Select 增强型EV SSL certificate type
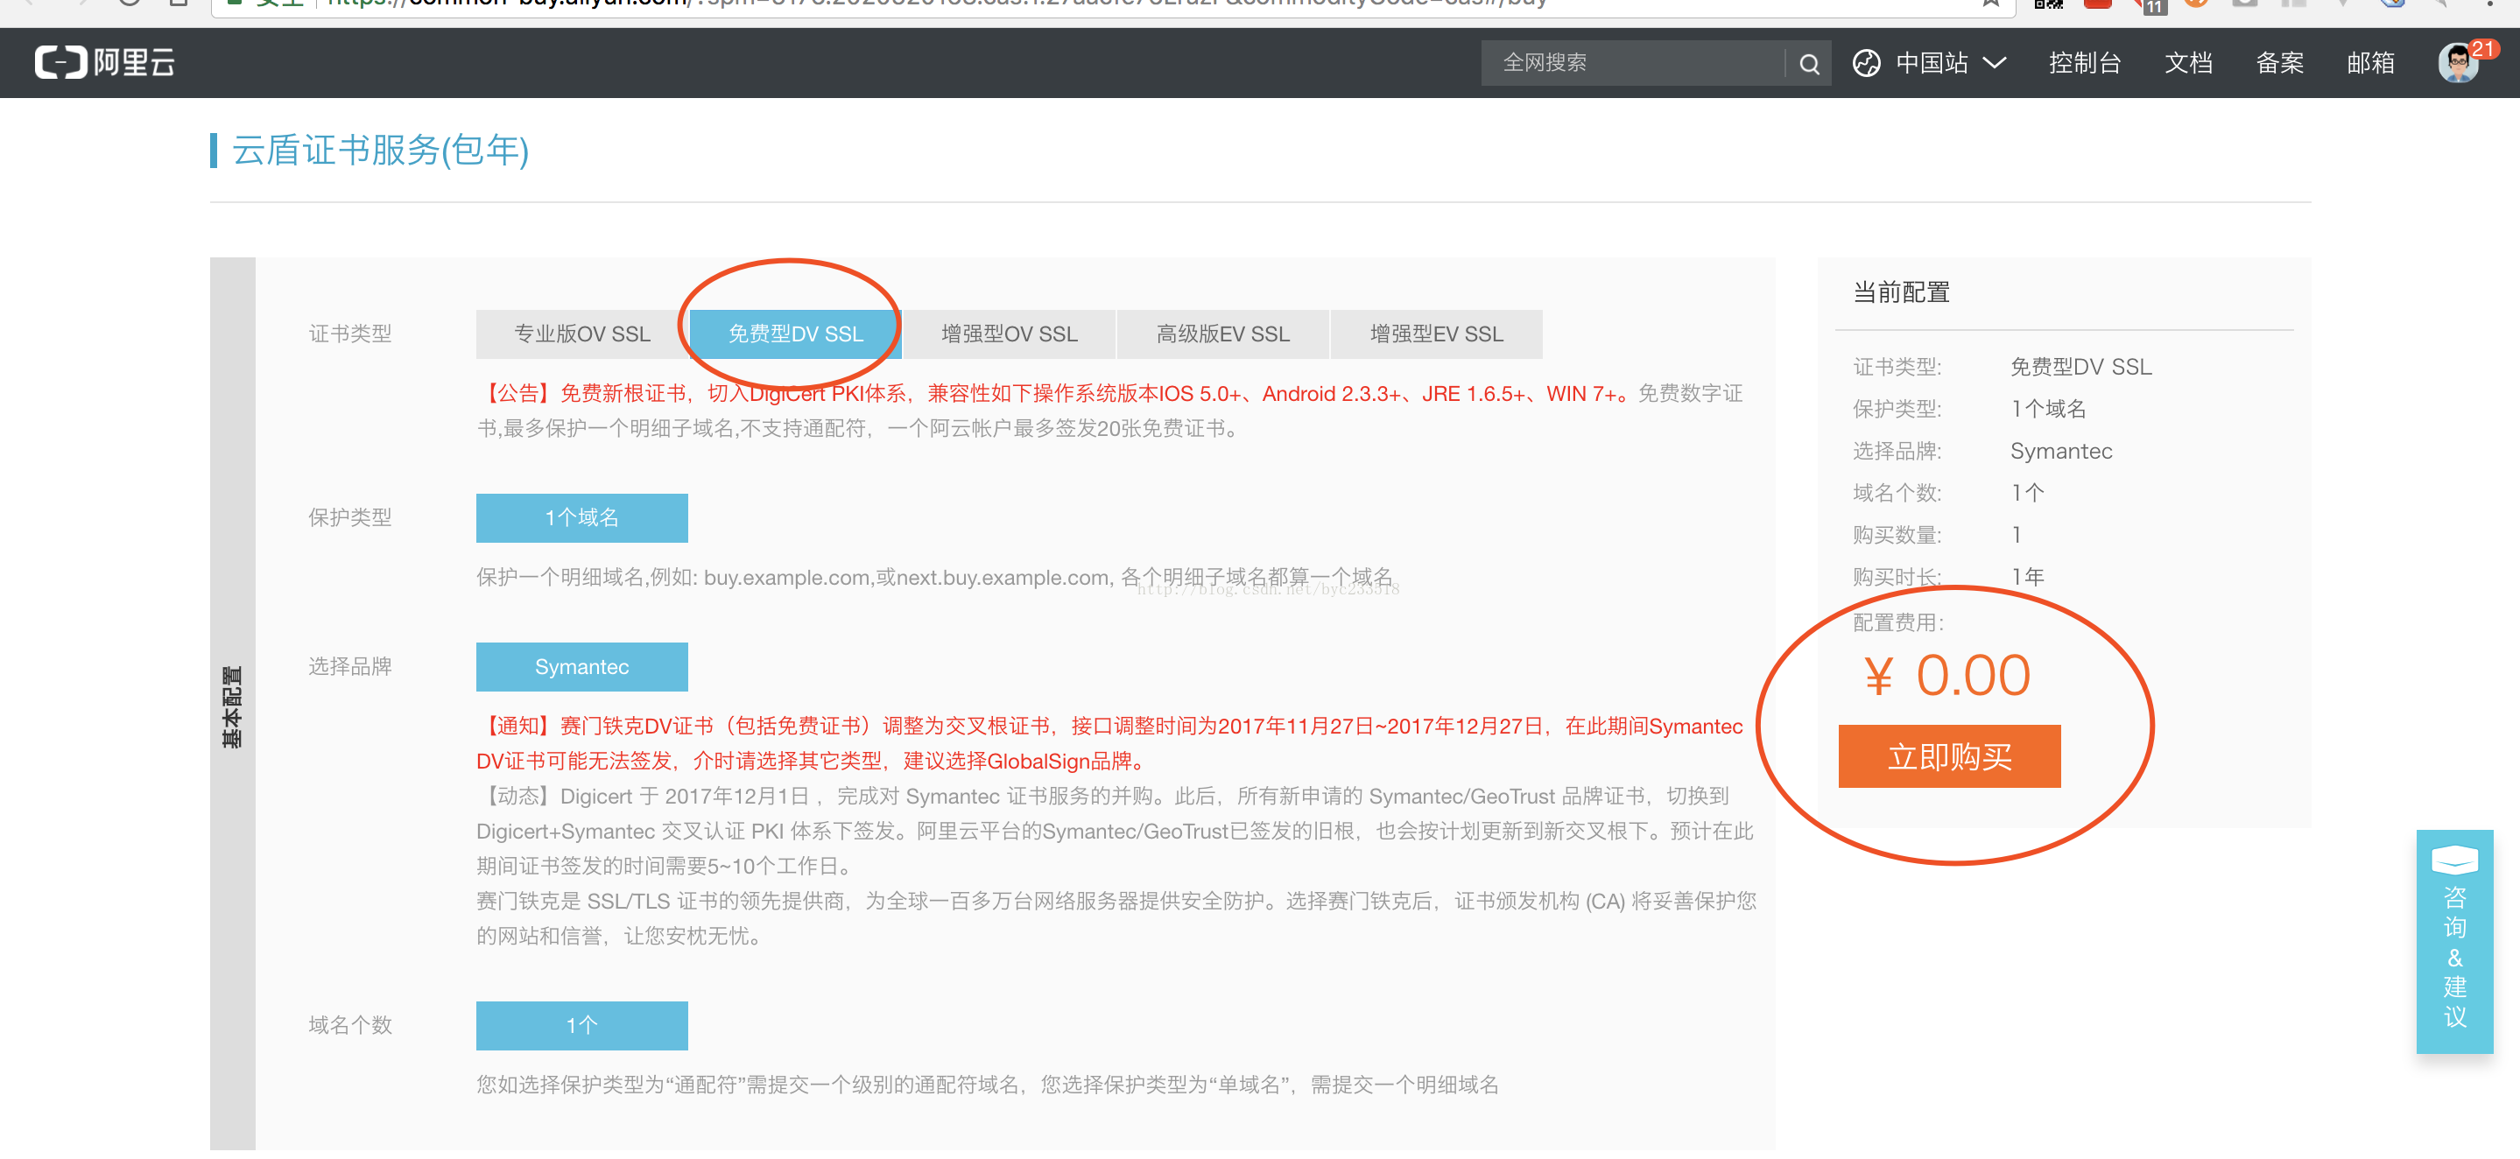Viewport: 2520px width, 1159px height. click(x=1436, y=334)
